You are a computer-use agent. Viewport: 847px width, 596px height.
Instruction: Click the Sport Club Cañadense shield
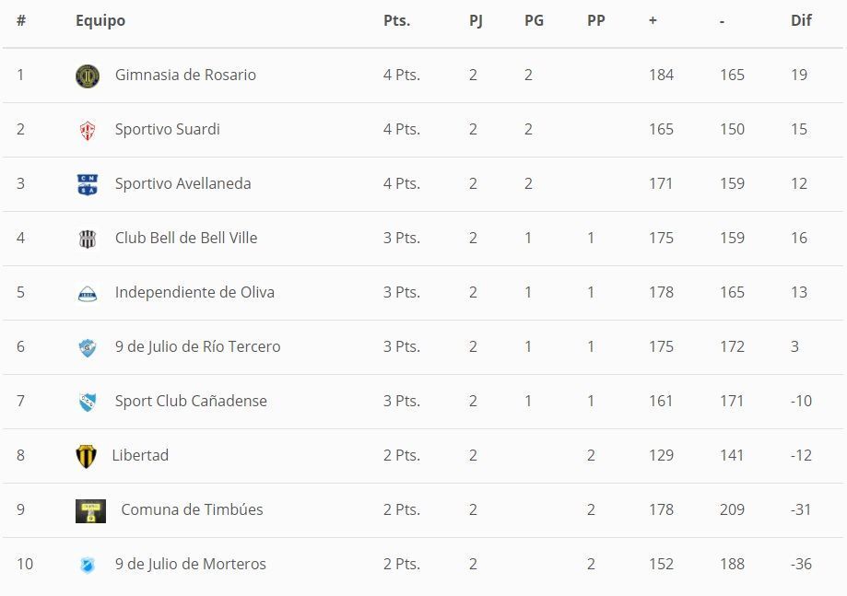[x=88, y=402]
